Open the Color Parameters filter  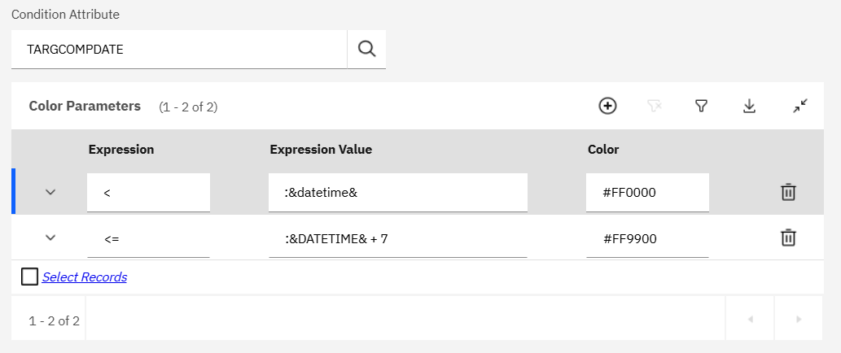pyautogui.click(x=700, y=106)
